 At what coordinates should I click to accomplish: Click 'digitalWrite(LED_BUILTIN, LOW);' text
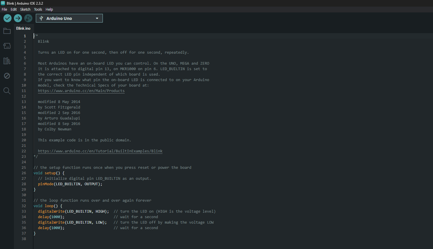(73, 222)
